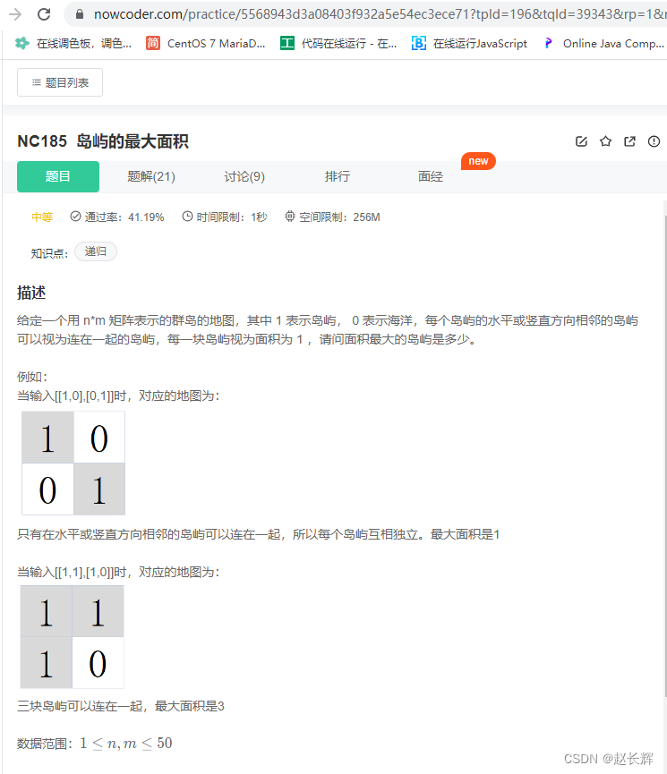Click the first example matrix image
Viewport: 667px width, 774px height.
coord(73,463)
